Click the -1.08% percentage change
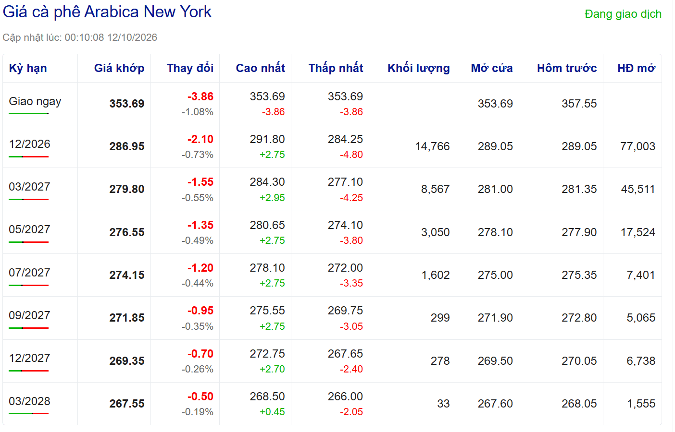Image resolution: width=675 pixels, height=432 pixels. (198, 112)
